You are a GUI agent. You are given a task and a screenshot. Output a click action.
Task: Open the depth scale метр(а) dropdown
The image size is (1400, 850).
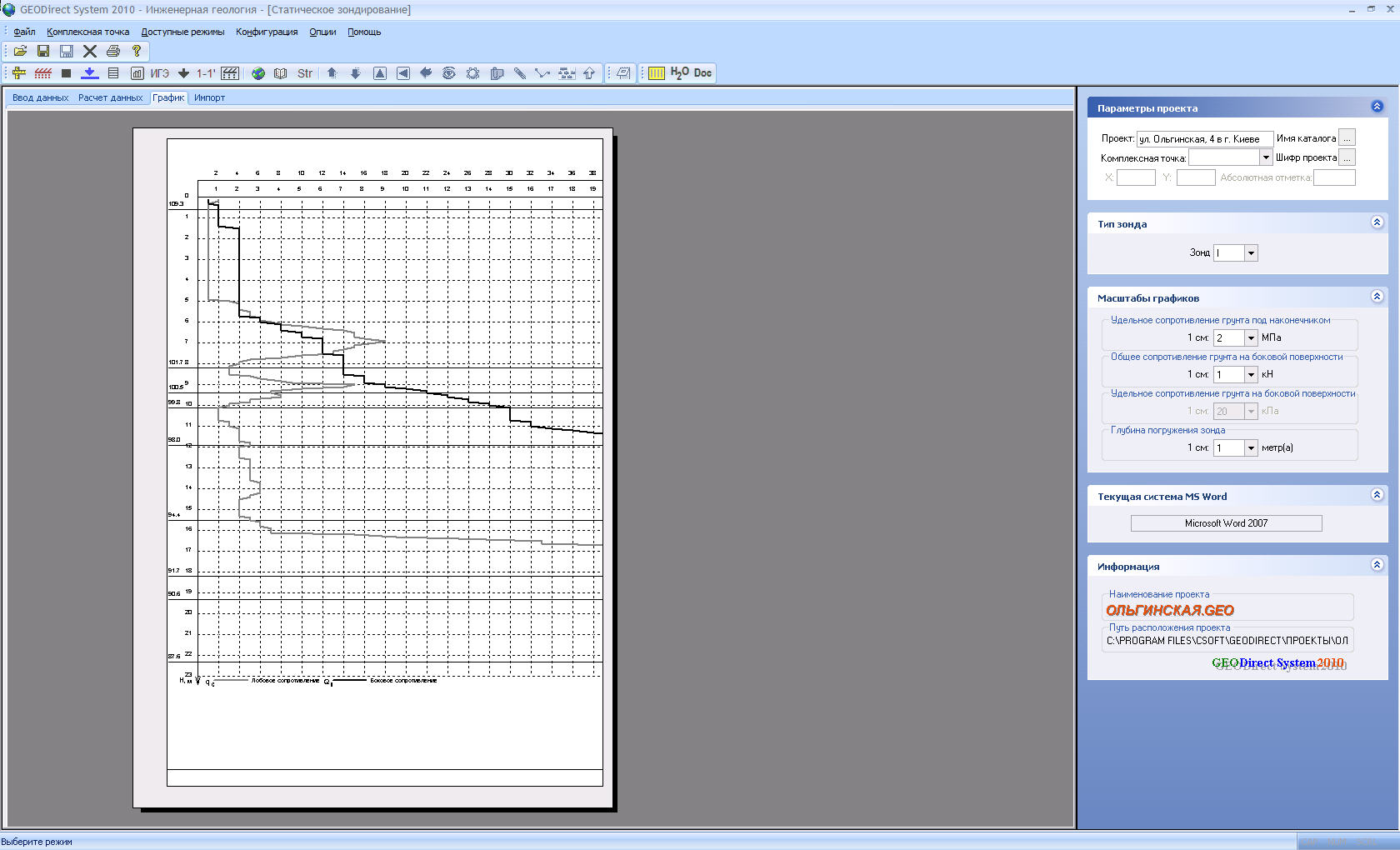1251,448
